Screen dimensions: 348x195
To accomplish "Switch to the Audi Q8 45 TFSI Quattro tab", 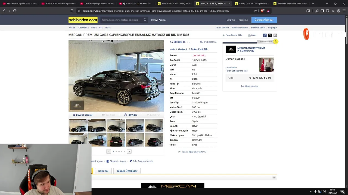I will [x=252, y=4].
